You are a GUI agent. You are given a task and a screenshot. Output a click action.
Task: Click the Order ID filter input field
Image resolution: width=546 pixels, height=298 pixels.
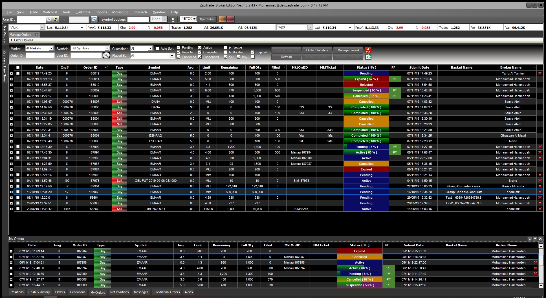(40, 56)
